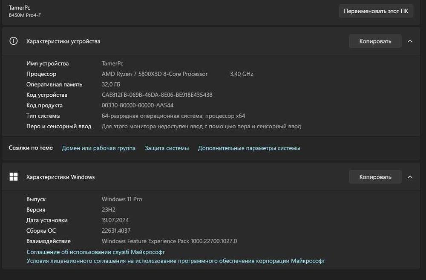The height and width of the screenshot is (280, 426).
Task: Click the Сборка ОС label
Action: [x=41, y=231]
